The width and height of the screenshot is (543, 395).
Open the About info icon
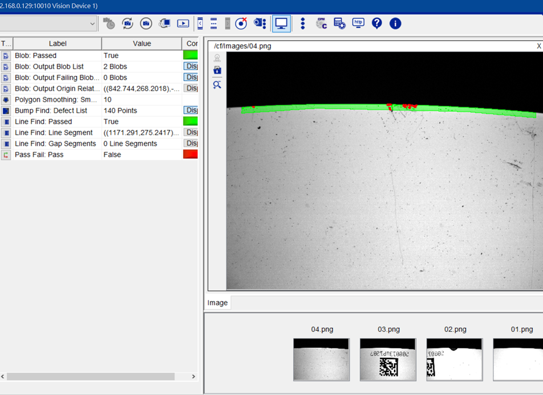(x=395, y=23)
